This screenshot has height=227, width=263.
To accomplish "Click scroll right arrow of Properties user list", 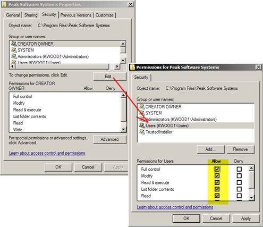I will 117,66.
